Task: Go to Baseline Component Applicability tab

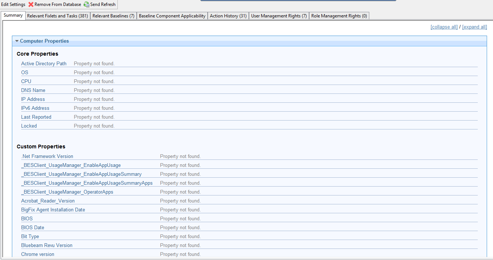Action: pyautogui.click(x=172, y=16)
